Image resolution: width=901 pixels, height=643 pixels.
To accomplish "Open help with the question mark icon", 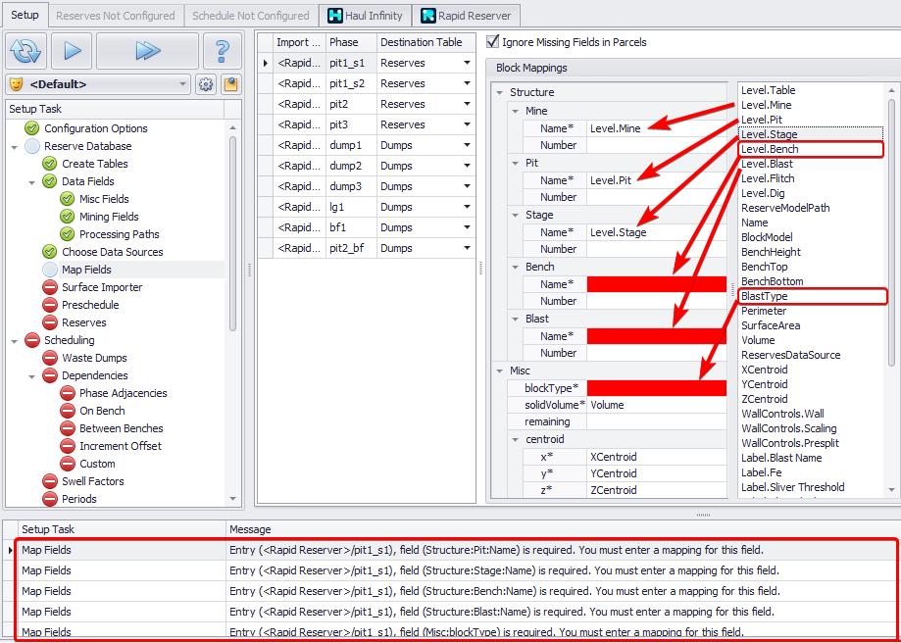I will pos(223,51).
